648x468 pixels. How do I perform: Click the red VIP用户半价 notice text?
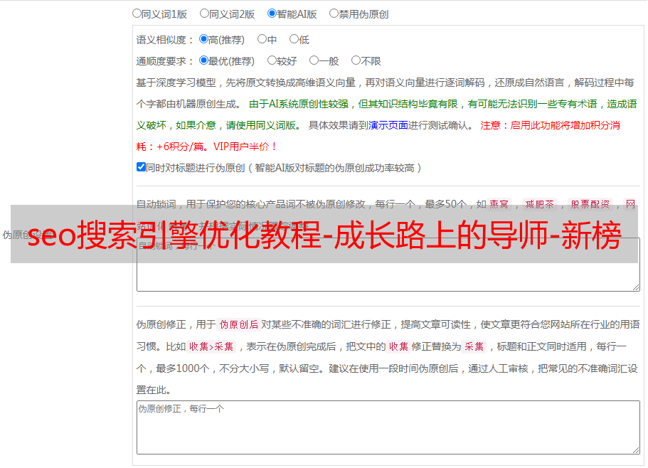coord(245,147)
